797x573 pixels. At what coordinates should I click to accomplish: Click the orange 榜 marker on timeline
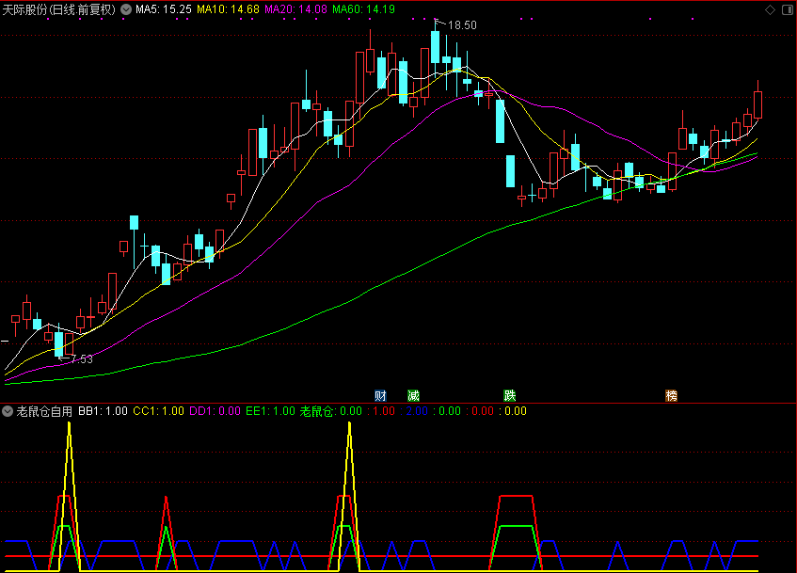[x=672, y=395]
